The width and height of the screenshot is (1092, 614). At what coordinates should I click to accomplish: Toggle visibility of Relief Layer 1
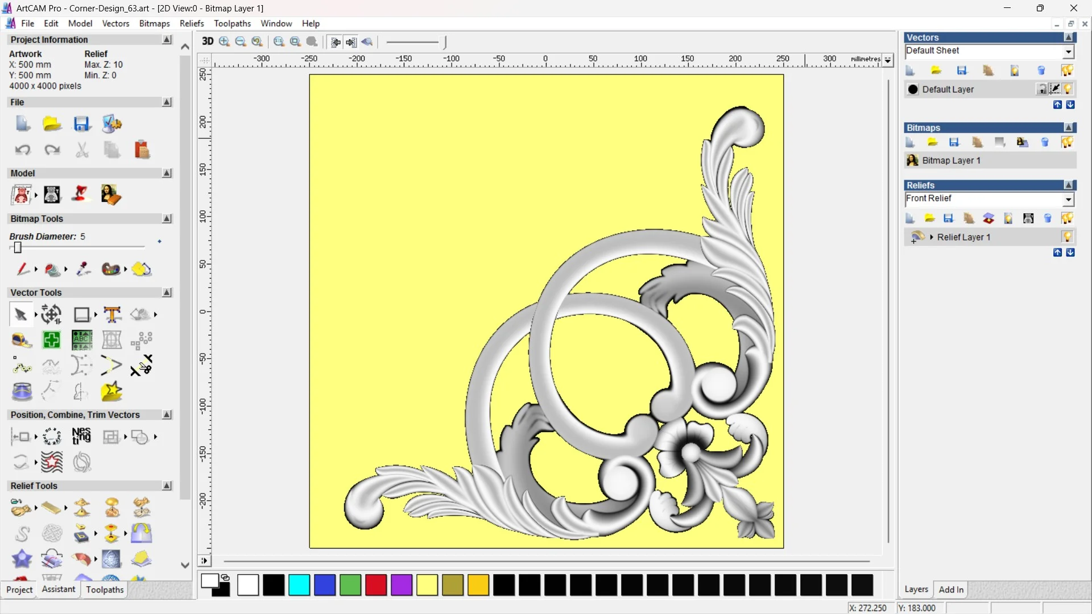coord(1068,237)
